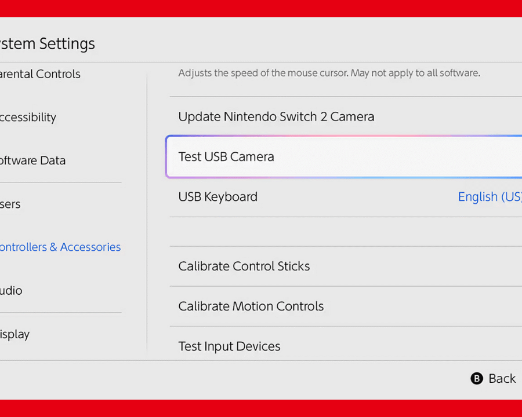Open Calibrate Motion Controls
The width and height of the screenshot is (522, 417).
click(x=346, y=306)
